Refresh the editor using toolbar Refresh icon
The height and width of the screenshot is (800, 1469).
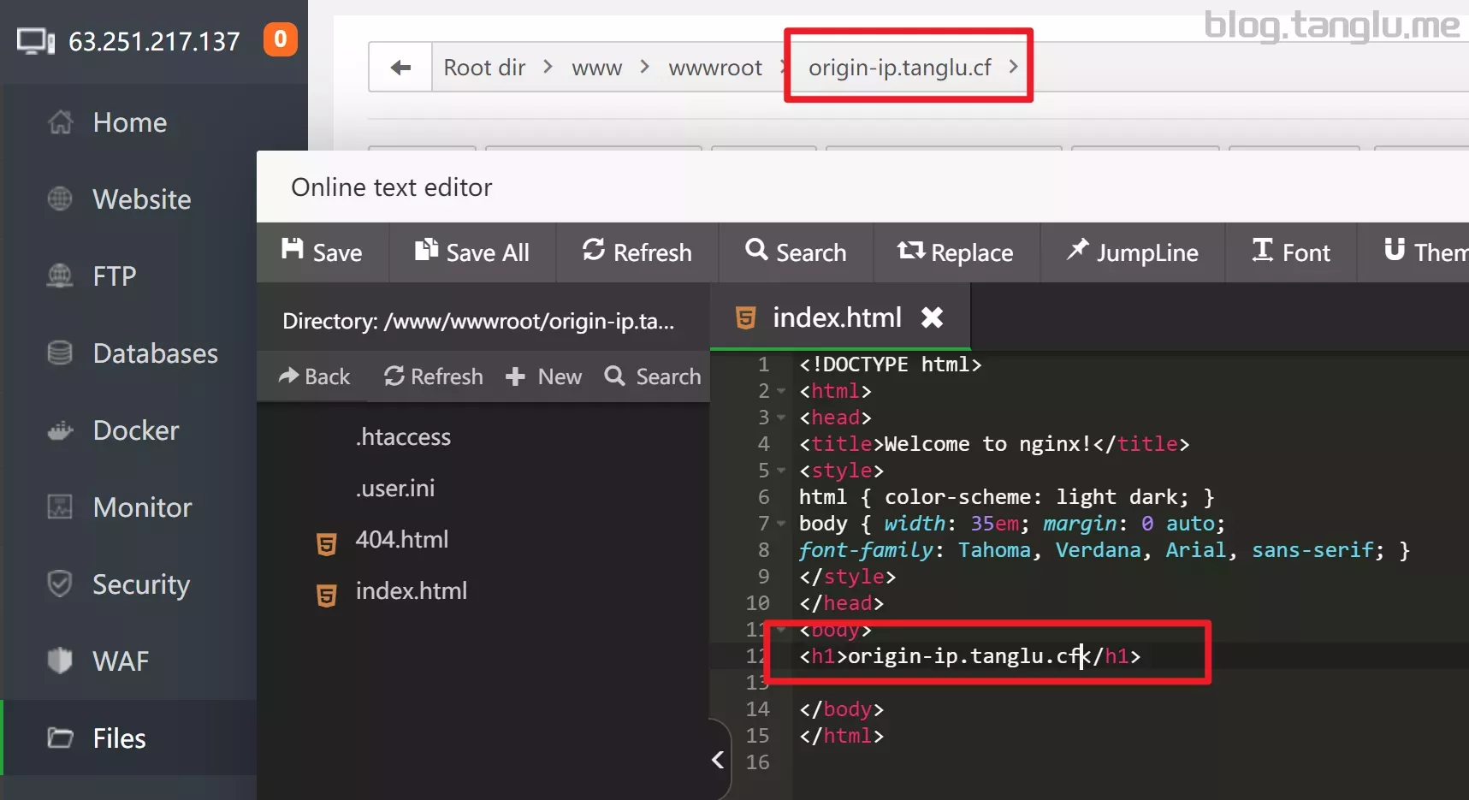(594, 250)
